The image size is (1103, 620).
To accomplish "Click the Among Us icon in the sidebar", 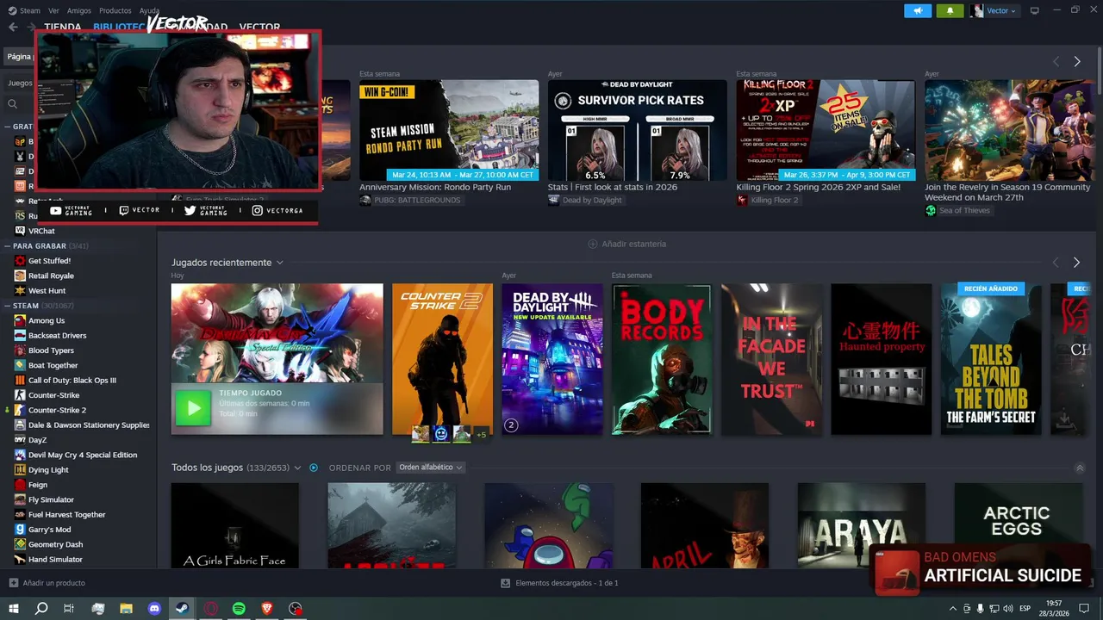I will click(21, 320).
